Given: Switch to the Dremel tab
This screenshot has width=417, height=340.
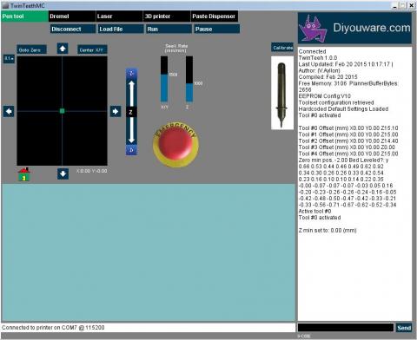Looking at the screenshot, I should point(71,16).
